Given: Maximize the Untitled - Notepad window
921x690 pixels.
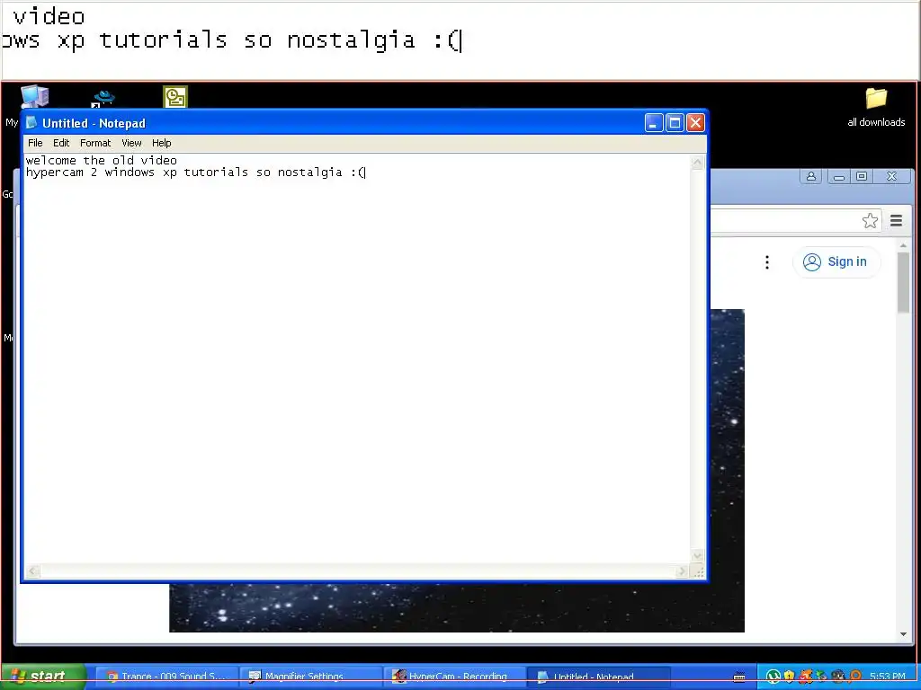Looking at the screenshot, I should 675,122.
